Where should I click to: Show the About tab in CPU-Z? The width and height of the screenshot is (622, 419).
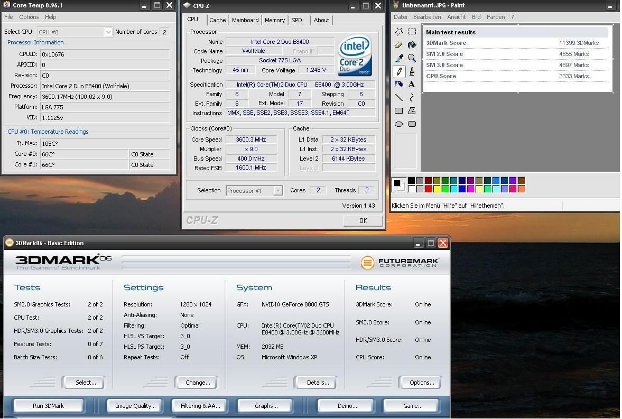[321, 20]
